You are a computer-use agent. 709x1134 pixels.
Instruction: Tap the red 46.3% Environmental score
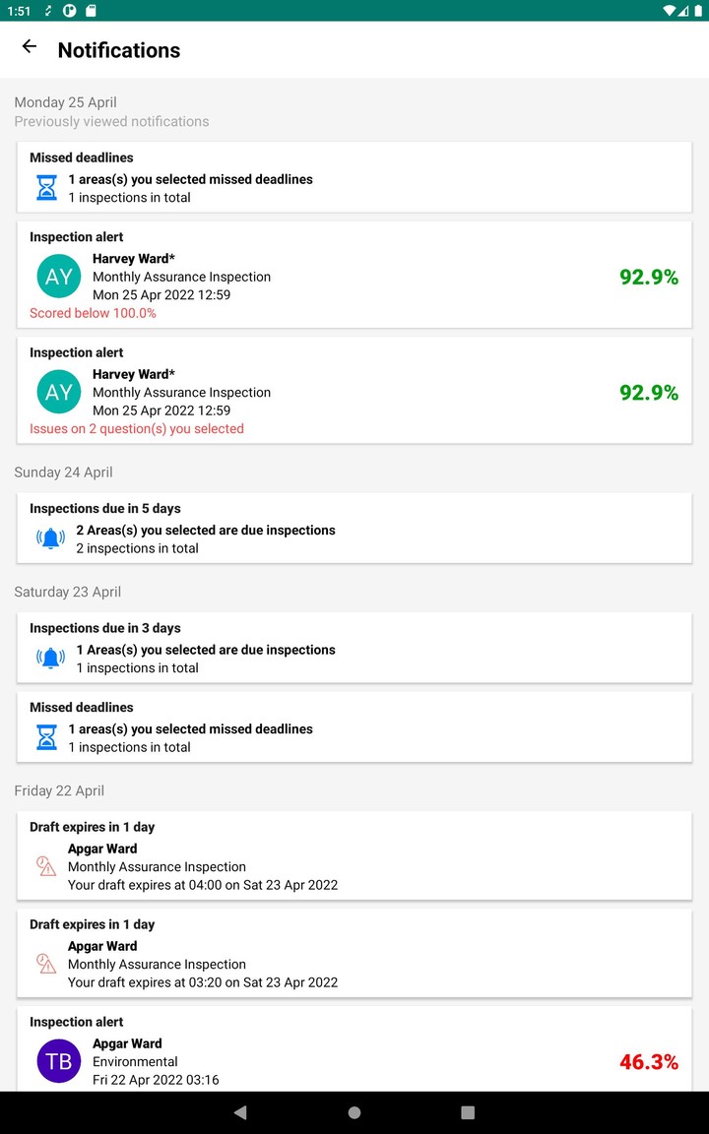(x=649, y=1062)
